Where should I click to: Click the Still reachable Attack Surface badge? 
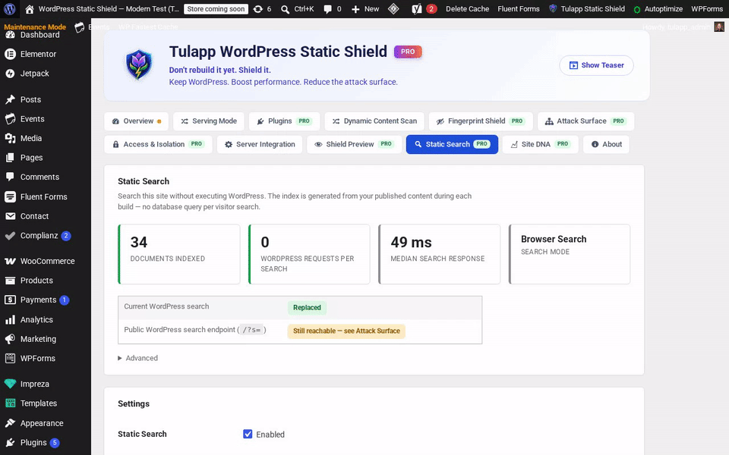click(x=346, y=331)
